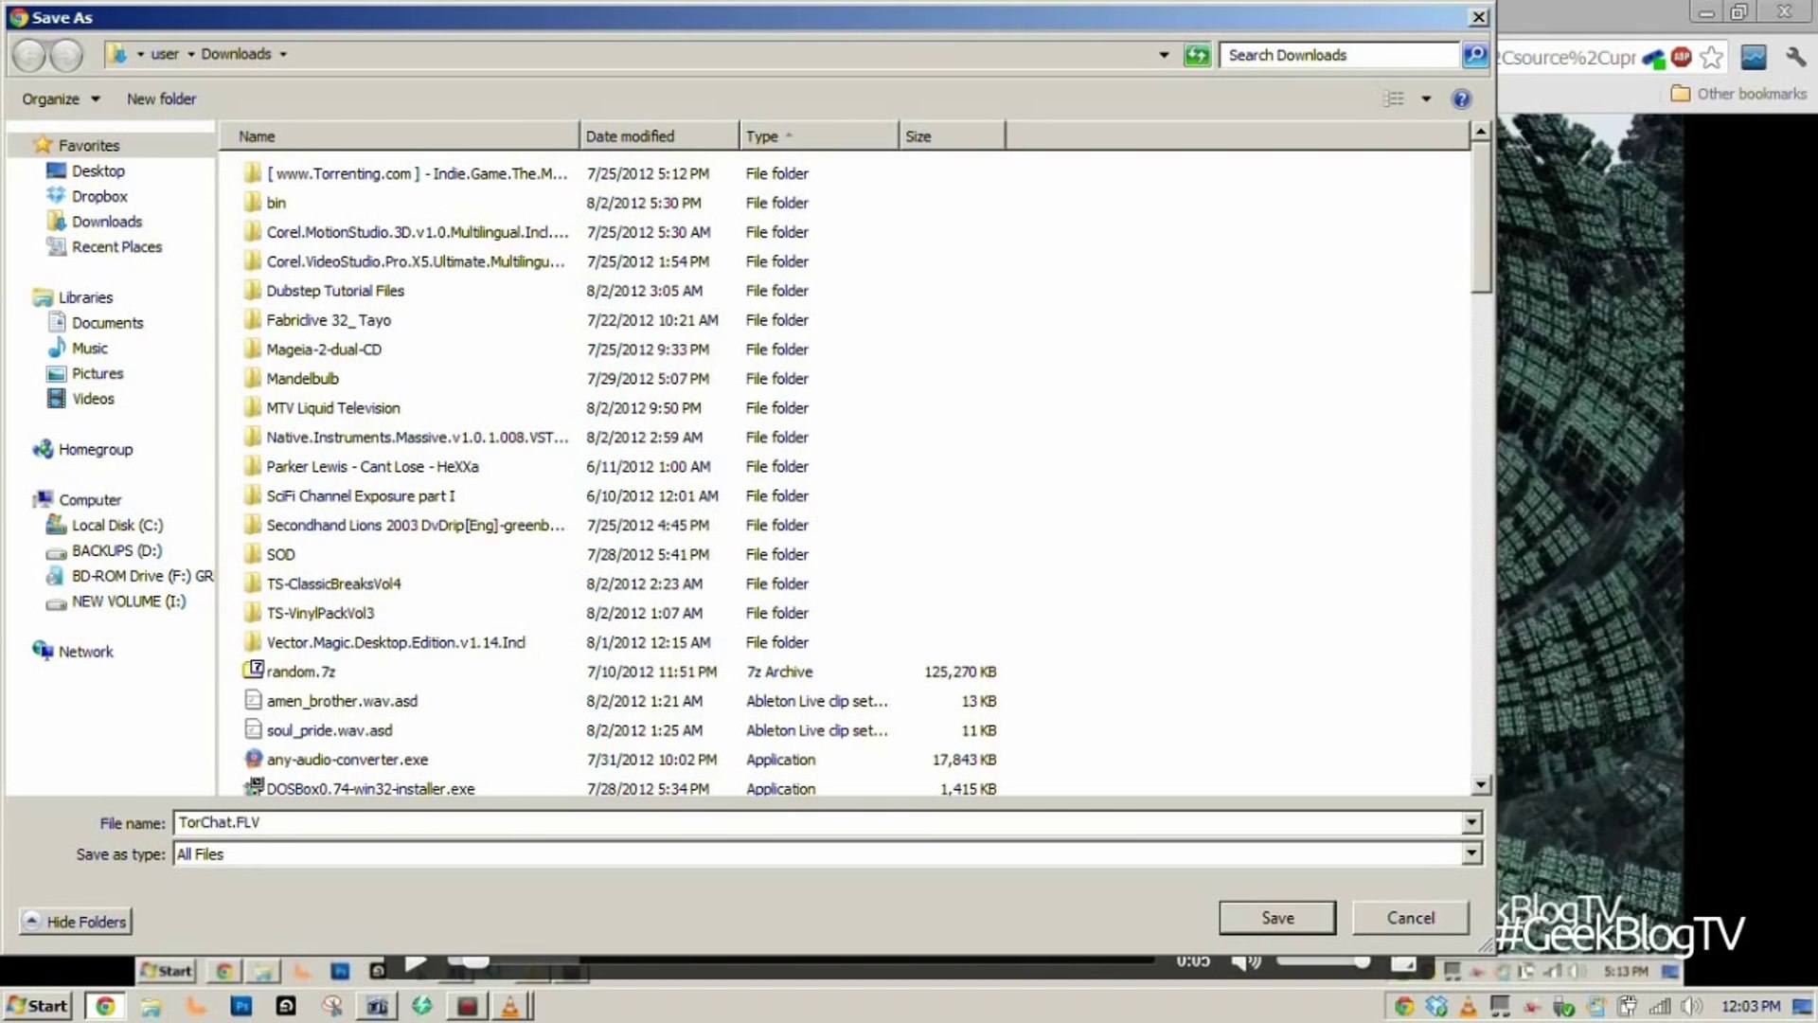Click the VLC cone taskbar icon
Viewport: 1818px width, 1023px height.
509,1006
